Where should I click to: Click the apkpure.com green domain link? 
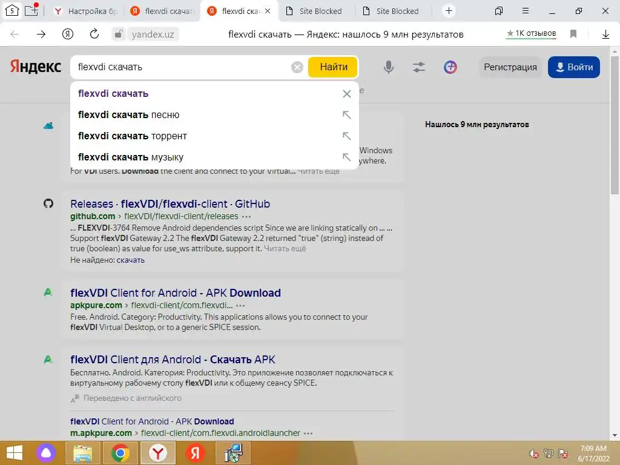96,305
